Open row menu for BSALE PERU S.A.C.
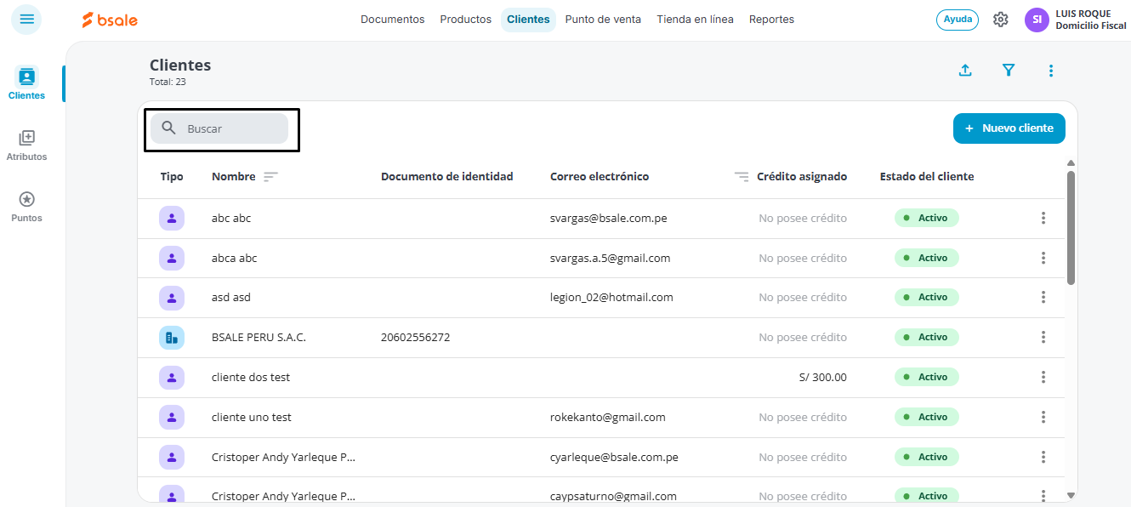This screenshot has height=507, width=1131. tap(1043, 338)
